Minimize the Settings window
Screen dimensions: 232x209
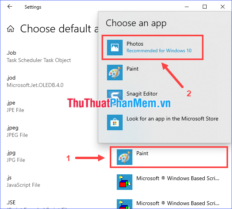(x=187, y=7)
